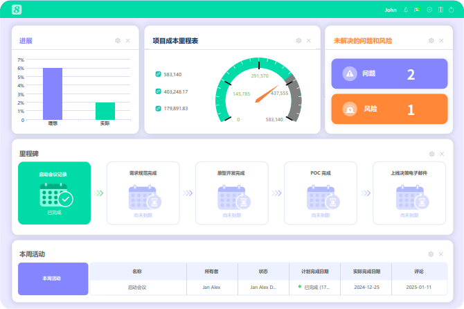Open settings gear of 本周活动 panel
Viewport: 464px width, 309px height.
click(x=431, y=254)
